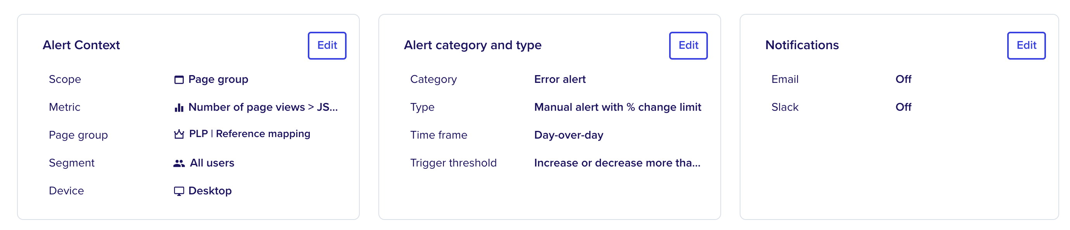Click the crown icon beside PLP
The image size is (1070, 230).
coord(179,134)
